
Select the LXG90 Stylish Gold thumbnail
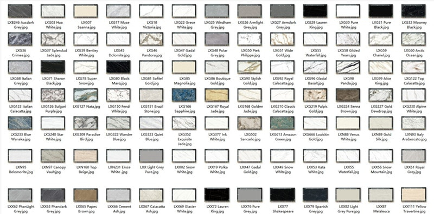tap(250, 67)
